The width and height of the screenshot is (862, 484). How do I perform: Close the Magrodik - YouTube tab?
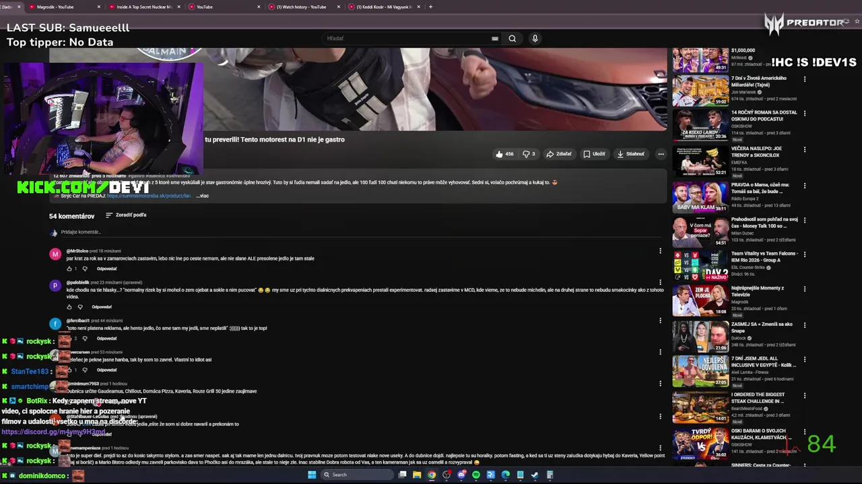pos(99,7)
